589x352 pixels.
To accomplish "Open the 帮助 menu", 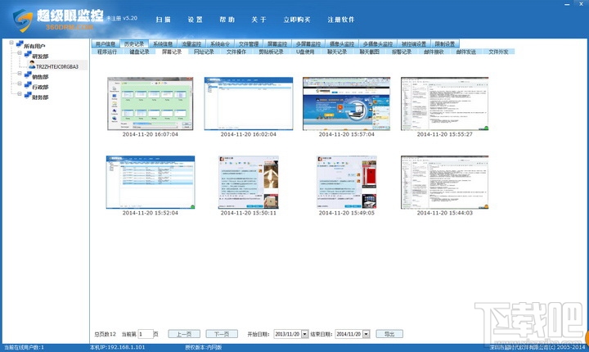I will click(x=227, y=20).
